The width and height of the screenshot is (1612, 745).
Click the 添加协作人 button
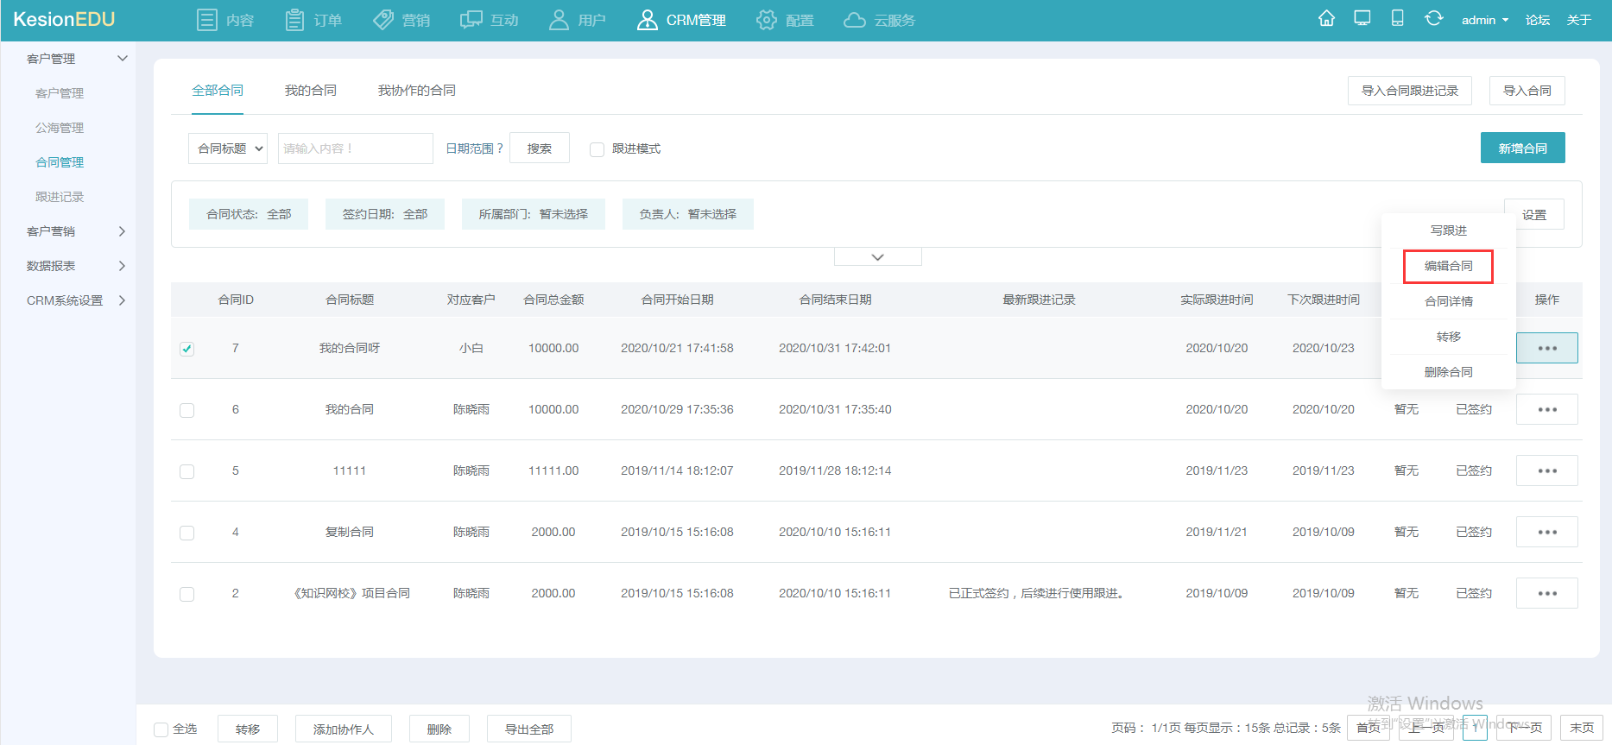click(344, 729)
